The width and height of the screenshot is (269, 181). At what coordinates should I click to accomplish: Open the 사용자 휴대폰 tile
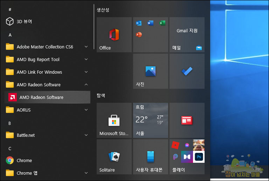pyautogui.click(x=151, y=157)
